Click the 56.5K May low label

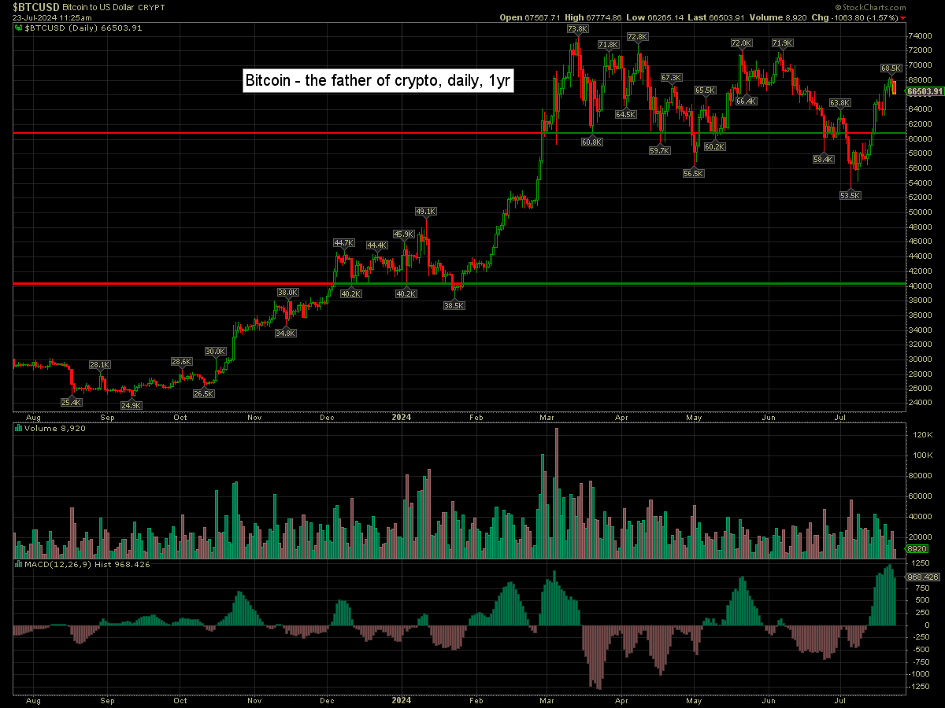694,173
